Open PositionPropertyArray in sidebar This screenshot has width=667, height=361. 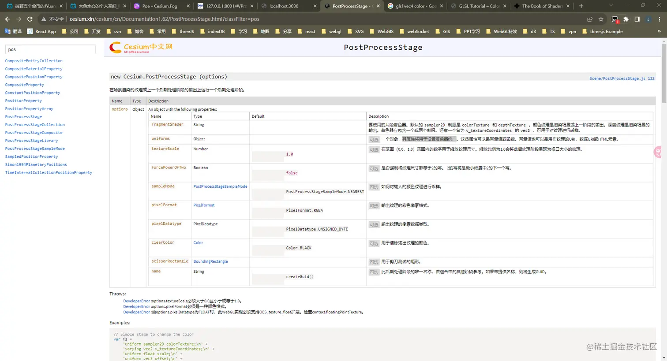click(29, 108)
